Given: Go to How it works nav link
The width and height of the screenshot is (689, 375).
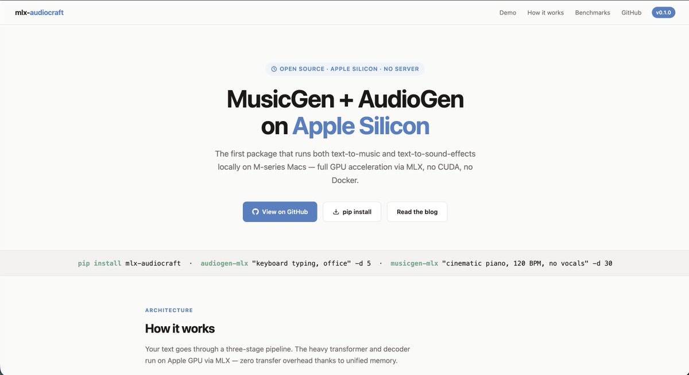Looking at the screenshot, I should click(545, 13).
